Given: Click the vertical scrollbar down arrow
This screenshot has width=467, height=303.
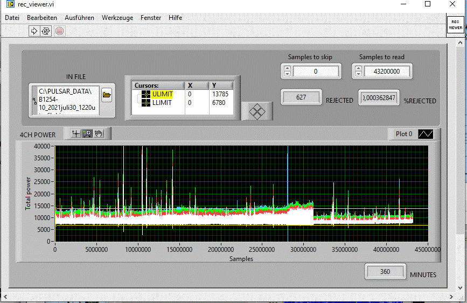Looking at the screenshot, I should [460, 288].
